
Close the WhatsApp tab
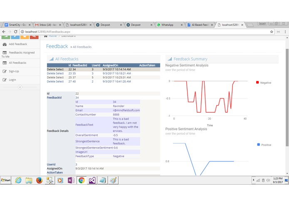[182, 25]
